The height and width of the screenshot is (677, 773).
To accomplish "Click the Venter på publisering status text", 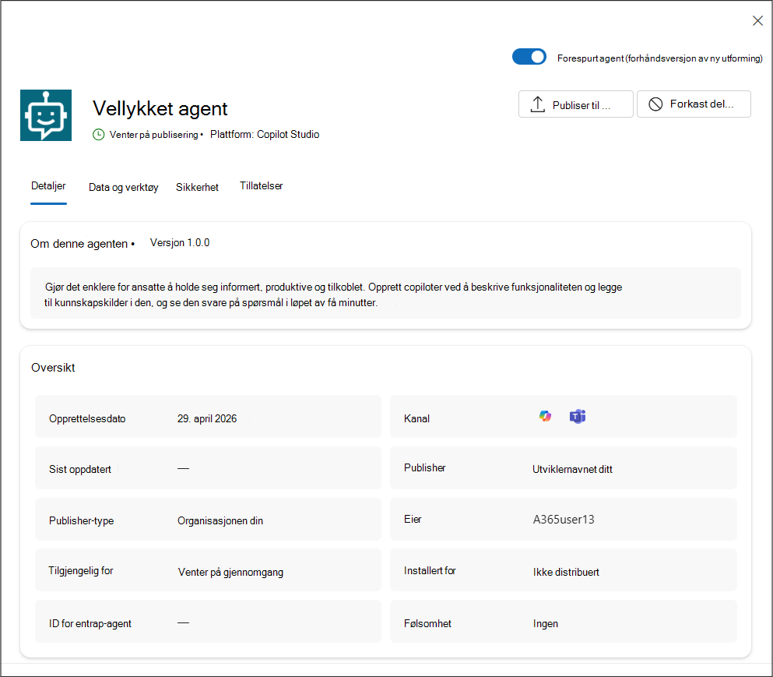I will coord(154,135).
